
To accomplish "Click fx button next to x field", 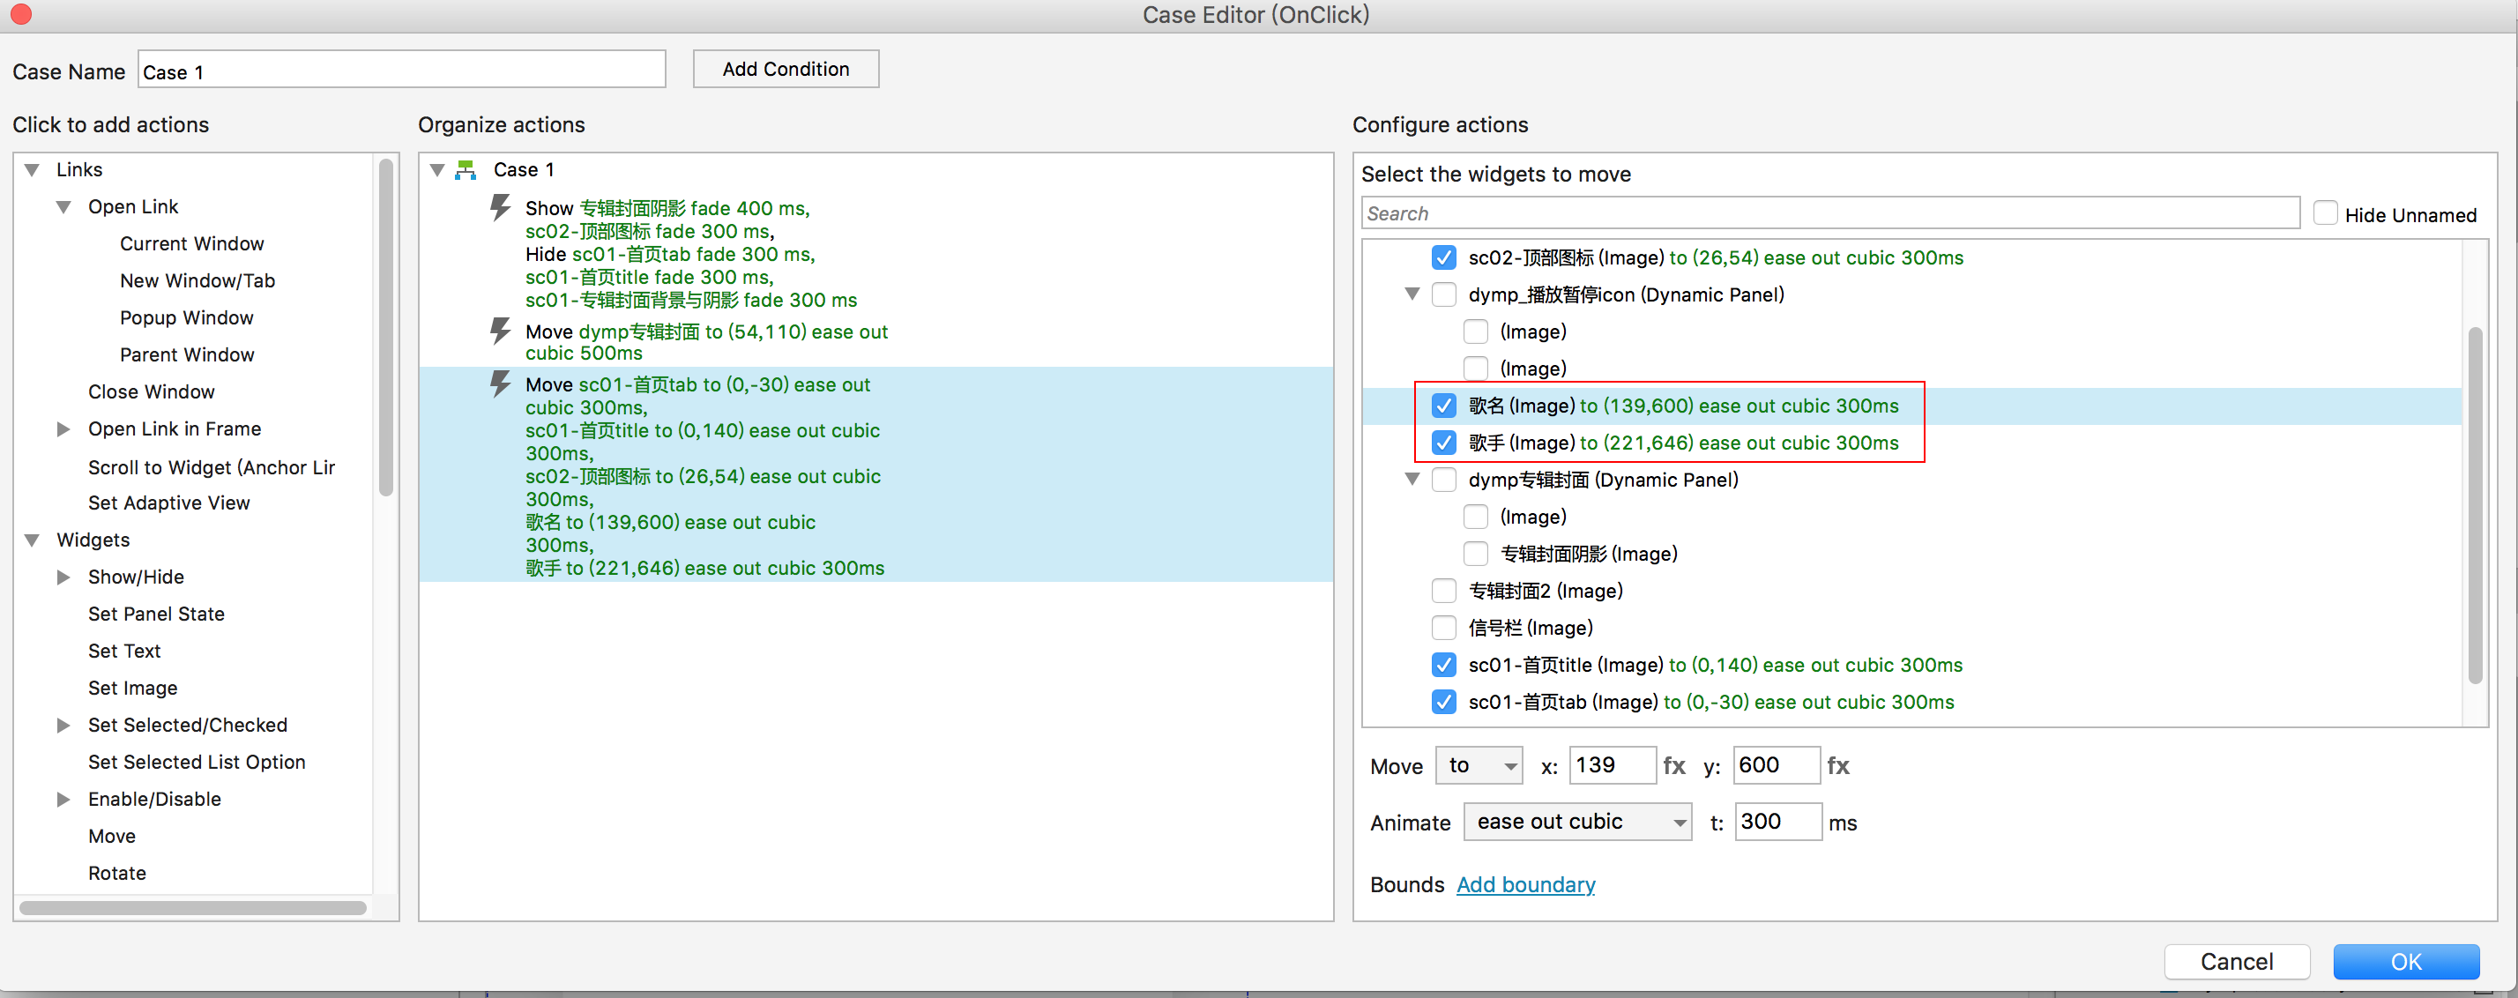I will click(1673, 765).
